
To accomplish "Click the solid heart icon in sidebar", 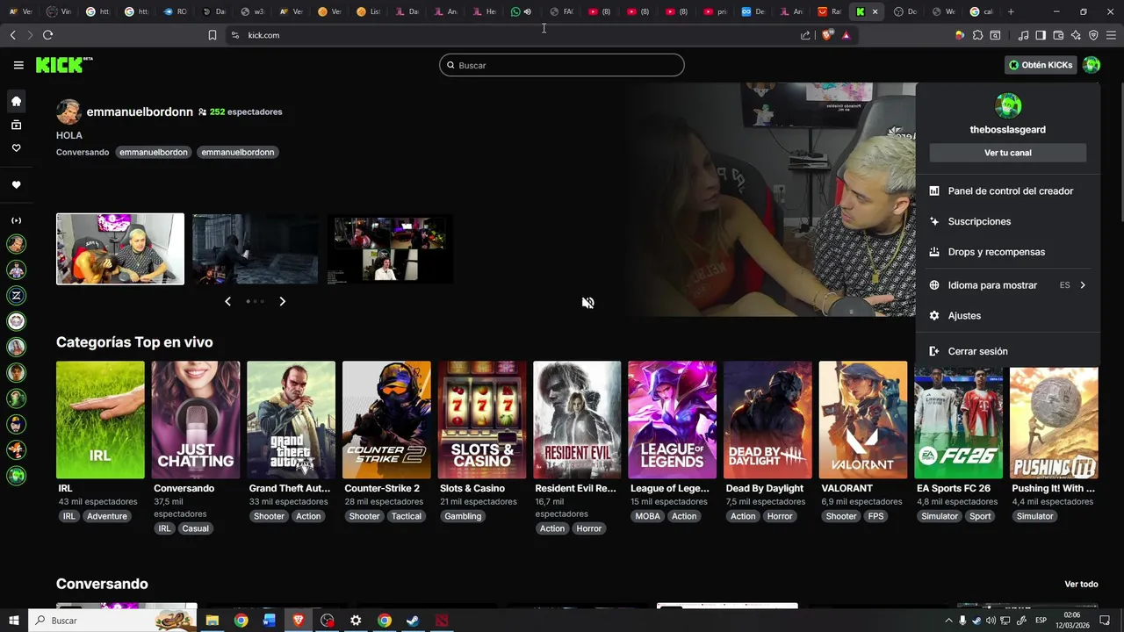I will 16,185.
